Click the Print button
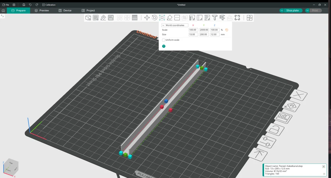The width and height of the screenshot is (331, 178). (315, 11)
